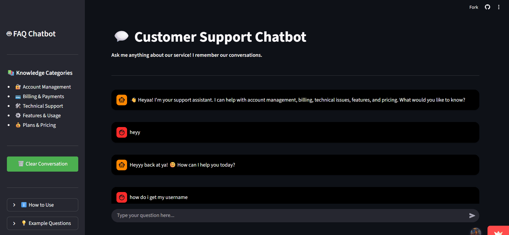This screenshot has height=235, width=509.
Task: Click the robot avatar on the greeting message
Action: click(121, 100)
